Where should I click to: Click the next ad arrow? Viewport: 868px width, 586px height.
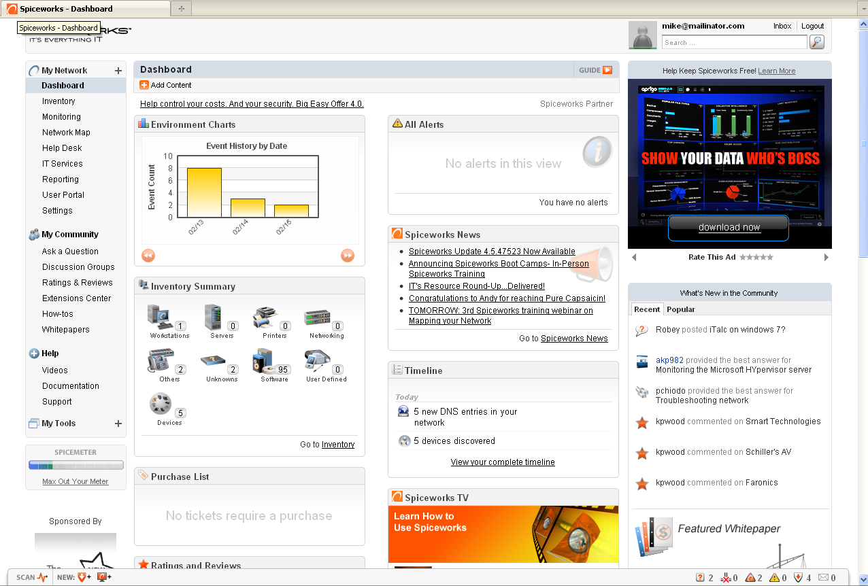tap(827, 258)
